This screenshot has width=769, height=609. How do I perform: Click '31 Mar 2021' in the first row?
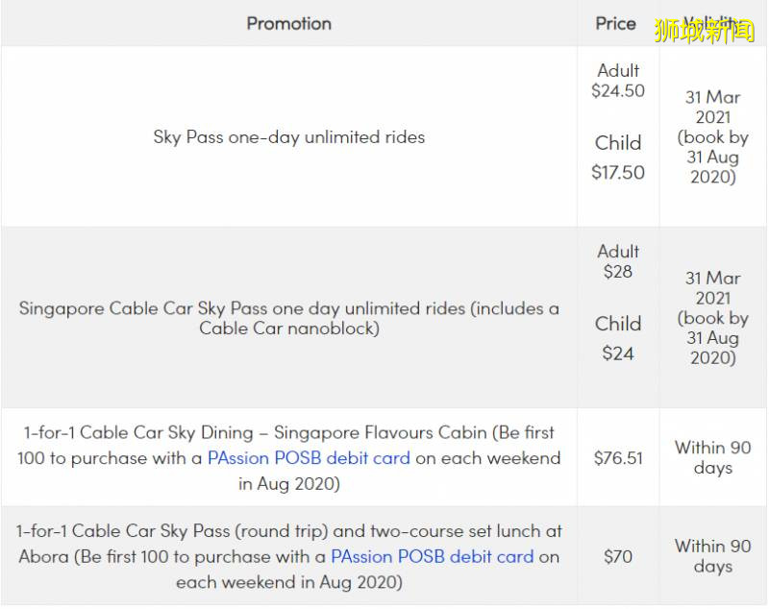tap(712, 108)
